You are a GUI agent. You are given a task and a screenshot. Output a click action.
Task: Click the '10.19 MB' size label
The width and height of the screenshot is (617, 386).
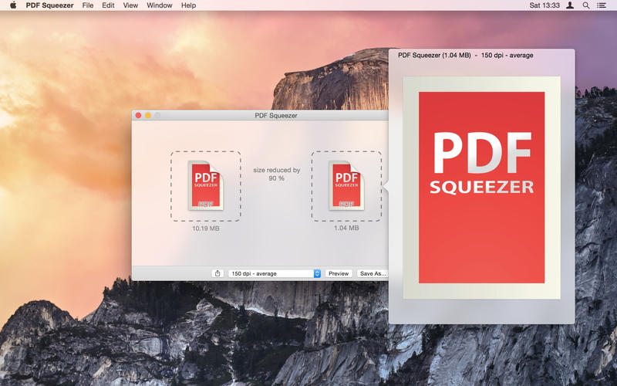tap(205, 229)
